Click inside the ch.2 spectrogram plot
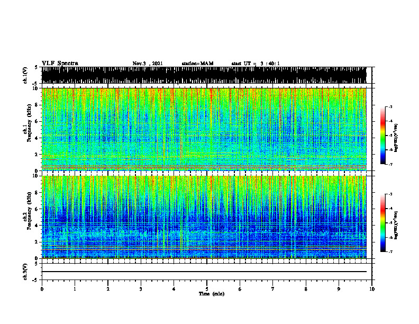419x324 pixels. 204,217
